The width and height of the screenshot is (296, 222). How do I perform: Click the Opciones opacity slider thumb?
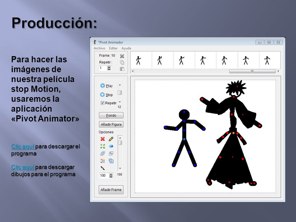(x=120, y=143)
